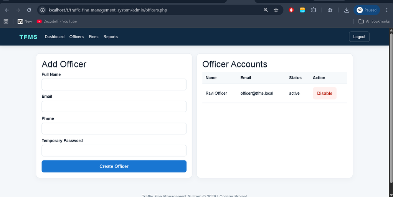The height and width of the screenshot is (197, 393).
Task: Open the Fines nav item
Action: tap(94, 37)
